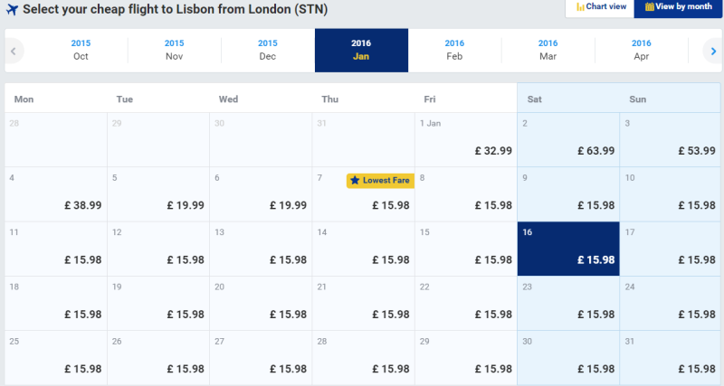This screenshot has height=386, width=724.
Task: Select the 2016 Apr month tab
Action: point(642,50)
